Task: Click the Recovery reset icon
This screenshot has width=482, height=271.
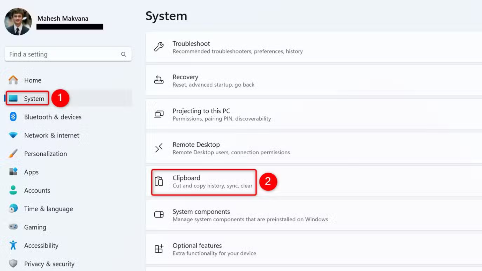Action: 159,80
